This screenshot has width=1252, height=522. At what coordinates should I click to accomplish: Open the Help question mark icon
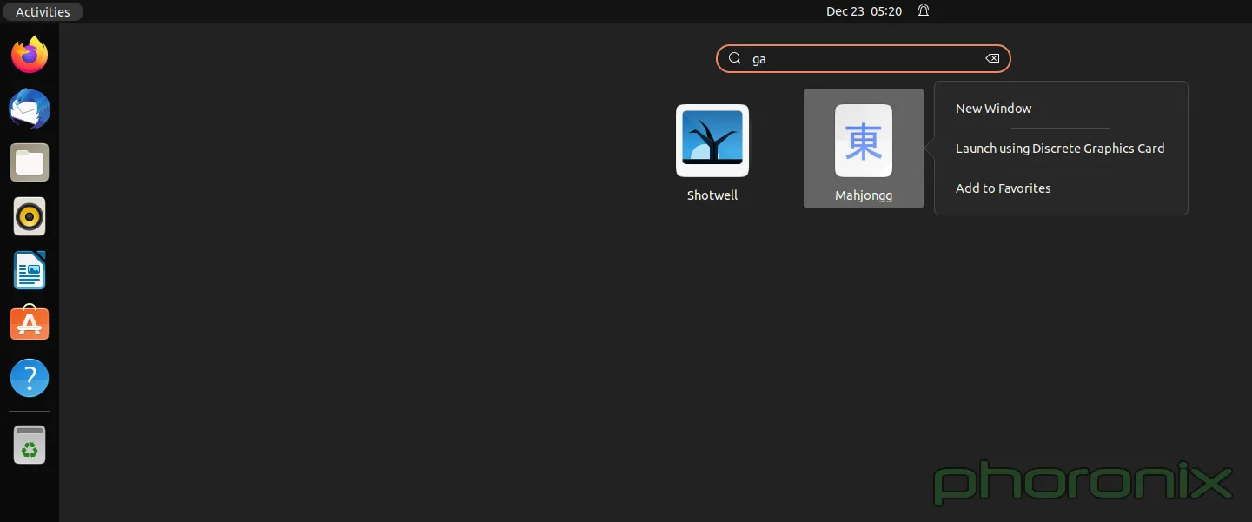(30, 378)
